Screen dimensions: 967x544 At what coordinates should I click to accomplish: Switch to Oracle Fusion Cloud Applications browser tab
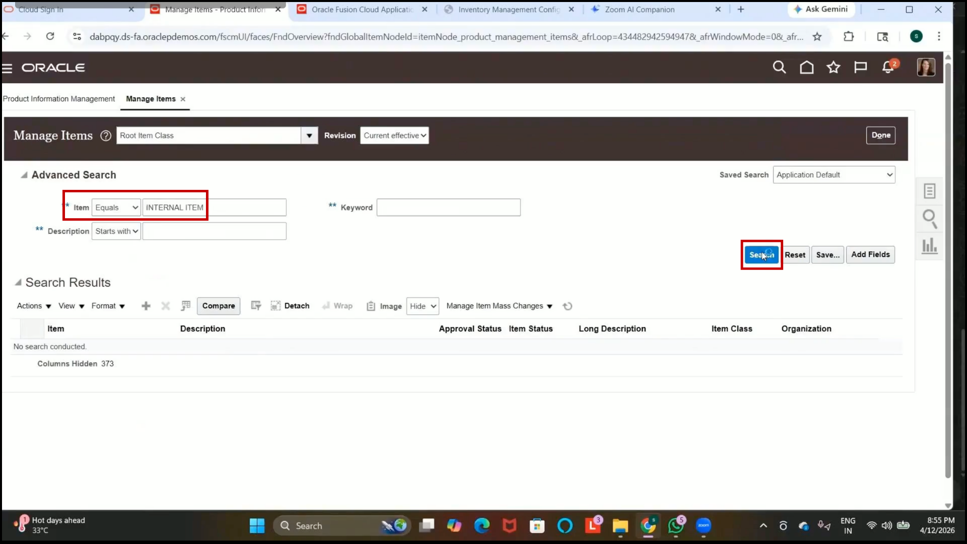tap(362, 9)
